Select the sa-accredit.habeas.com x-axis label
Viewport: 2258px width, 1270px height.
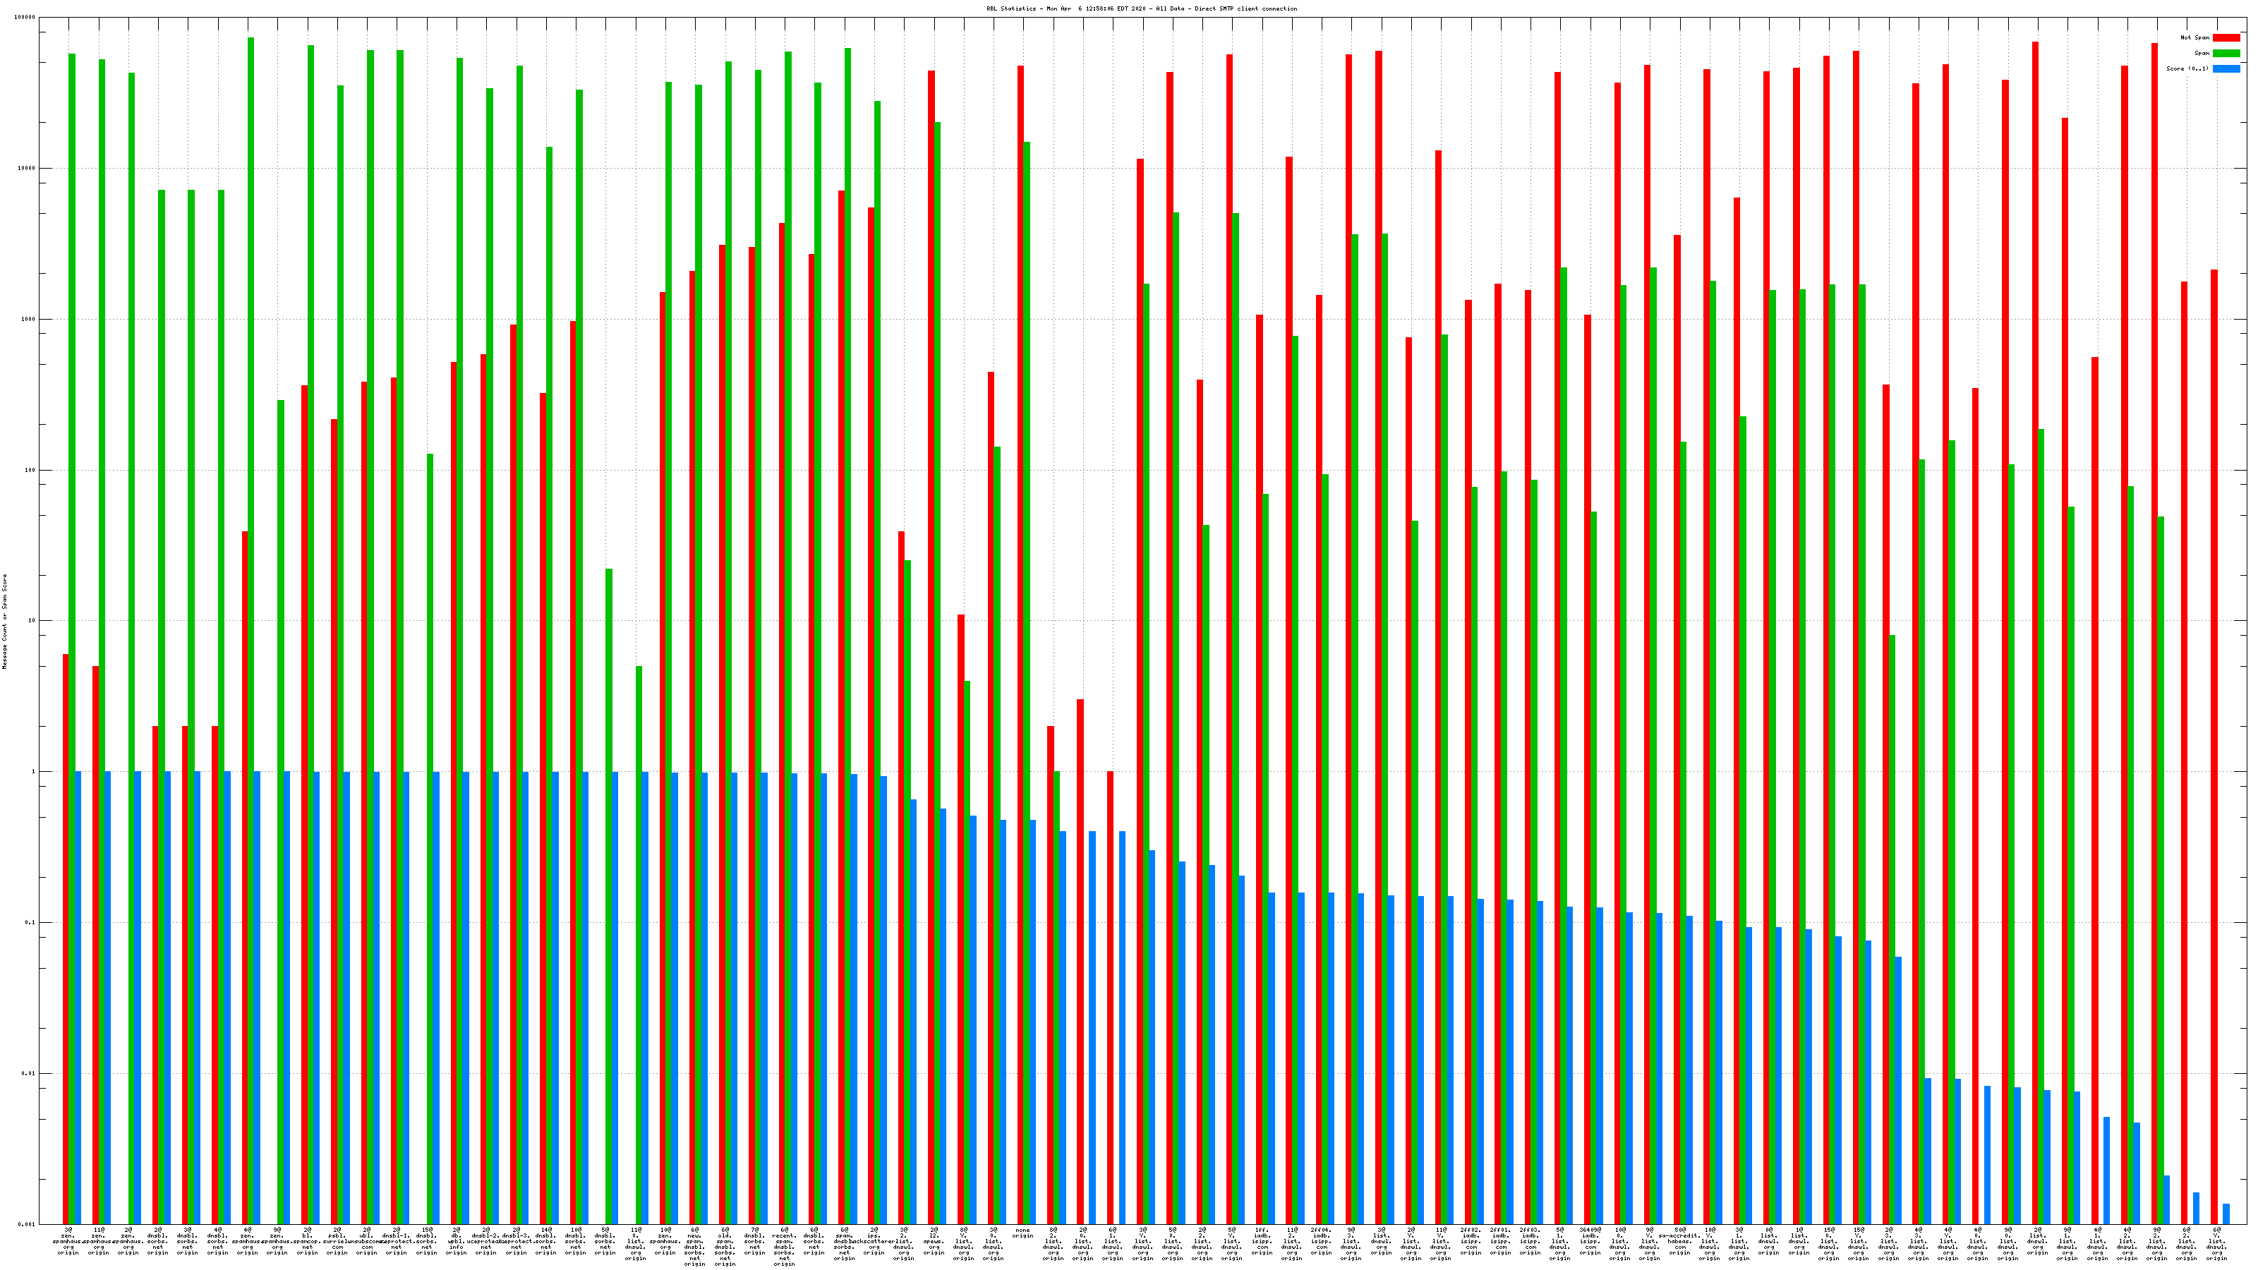click(x=1679, y=1241)
